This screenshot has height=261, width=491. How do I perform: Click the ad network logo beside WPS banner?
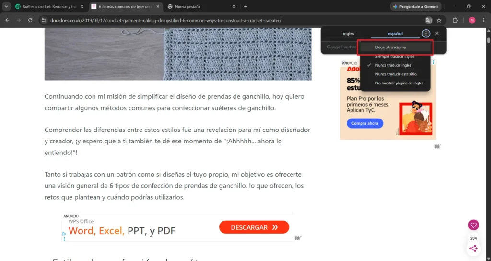pos(298,238)
